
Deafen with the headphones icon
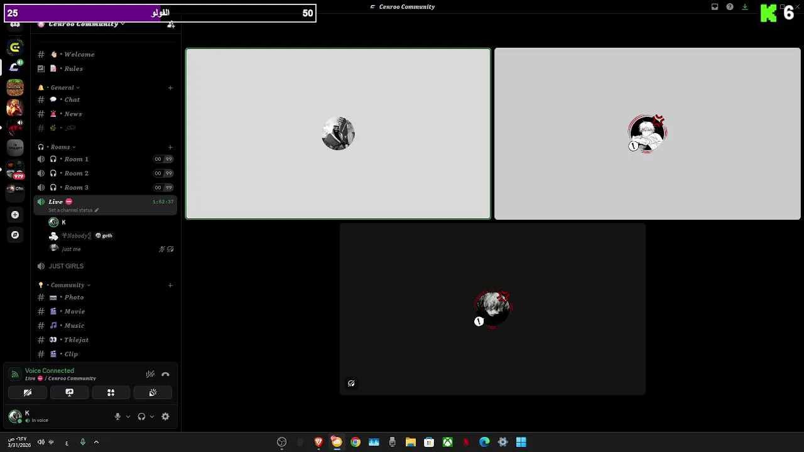141,416
